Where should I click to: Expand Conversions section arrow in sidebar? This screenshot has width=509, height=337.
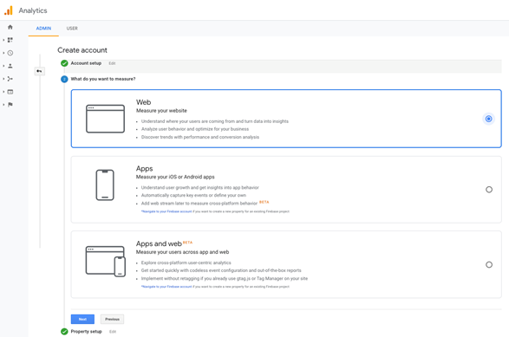3,105
